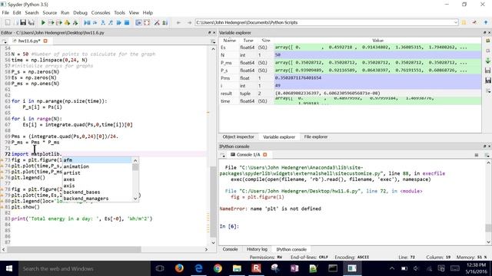The image size is (492, 276).
Task: Open the Edit menu
Action: point(17,13)
